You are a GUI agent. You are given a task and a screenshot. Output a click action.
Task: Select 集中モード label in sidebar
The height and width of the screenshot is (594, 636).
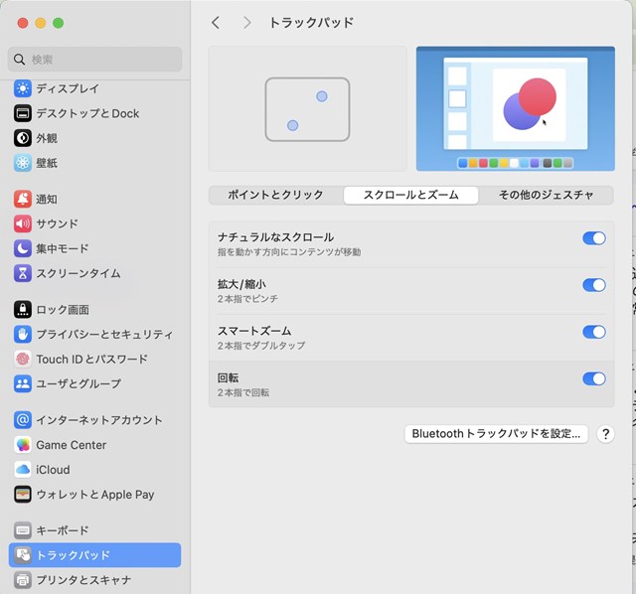point(63,248)
